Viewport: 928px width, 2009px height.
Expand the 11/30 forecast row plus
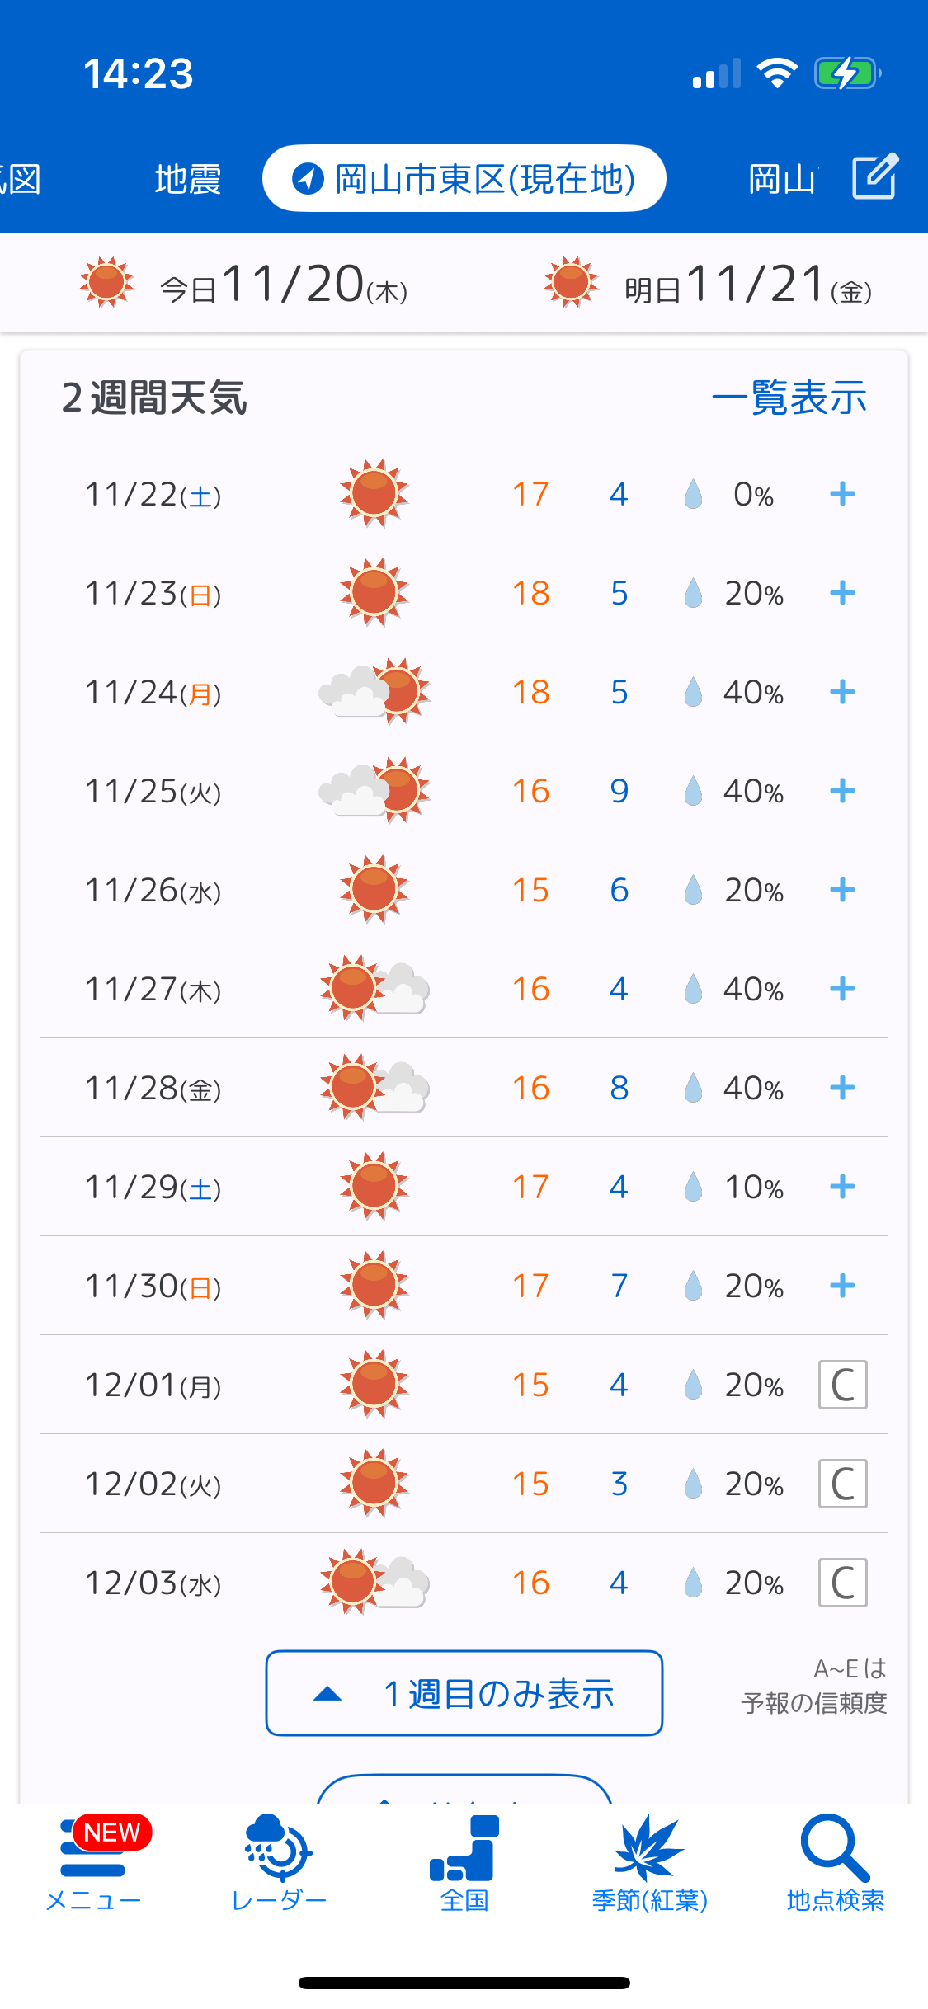pos(842,1286)
